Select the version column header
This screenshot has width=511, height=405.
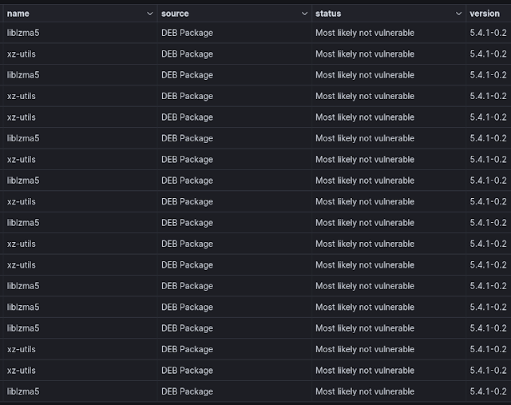485,14
